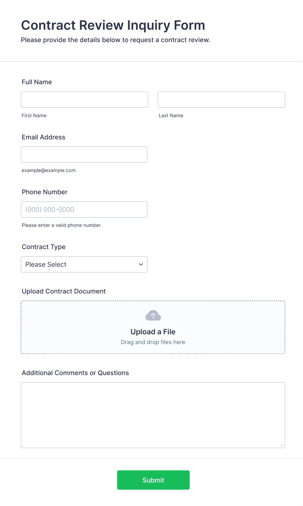Click inside the Additional Comments text area
Image resolution: width=303 pixels, height=506 pixels.
(x=153, y=415)
